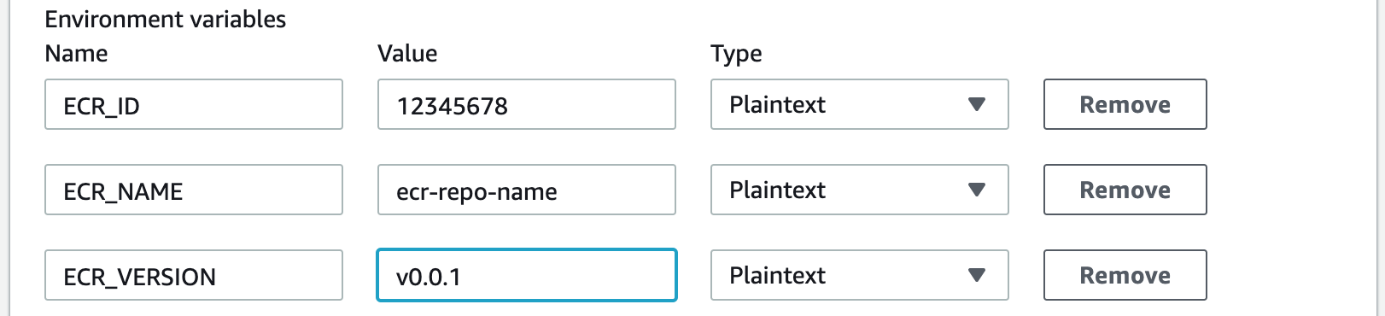
Task: Select the 12345678 value field
Action: (x=526, y=104)
